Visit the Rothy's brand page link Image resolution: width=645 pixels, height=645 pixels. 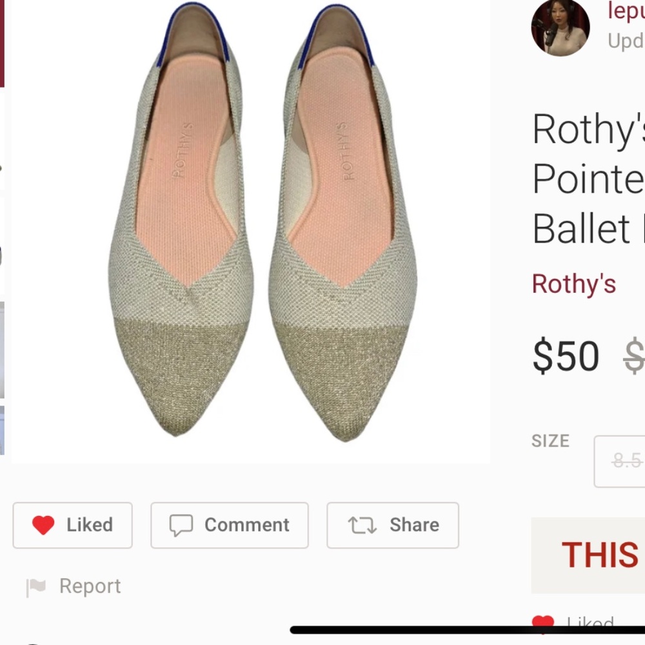tap(573, 283)
